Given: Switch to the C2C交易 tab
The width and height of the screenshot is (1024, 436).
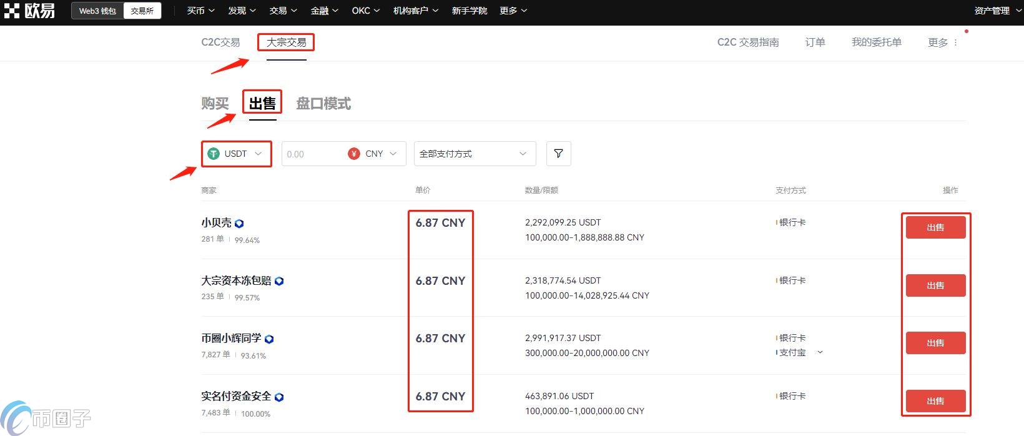Looking at the screenshot, I should (x=220, y=42).
